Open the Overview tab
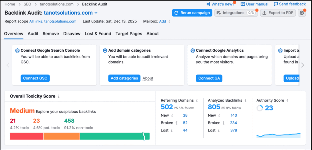This screenshot has width=312, height=150. tap(14, 34)
